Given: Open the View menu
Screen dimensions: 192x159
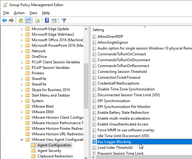Looking at the screenshot, I should (33, 13).
